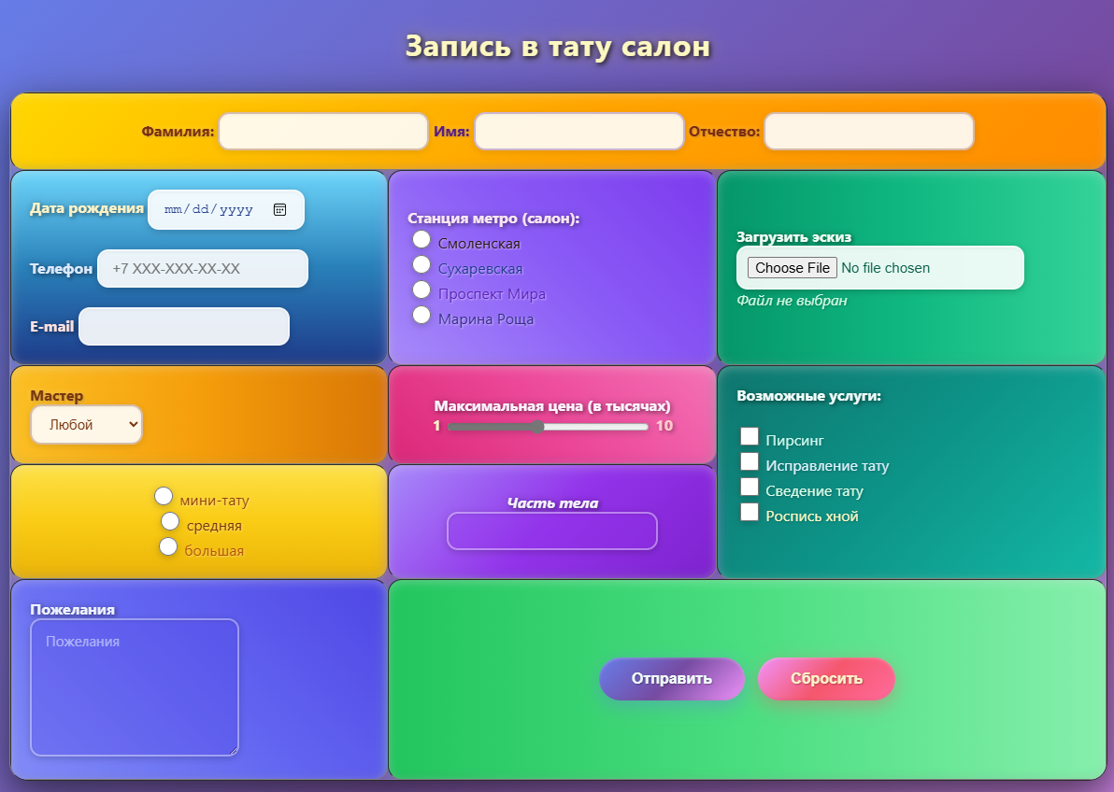Screen dimensions: 1114x792
Task: Select мини-тату size radio
Action: (164, 496)
